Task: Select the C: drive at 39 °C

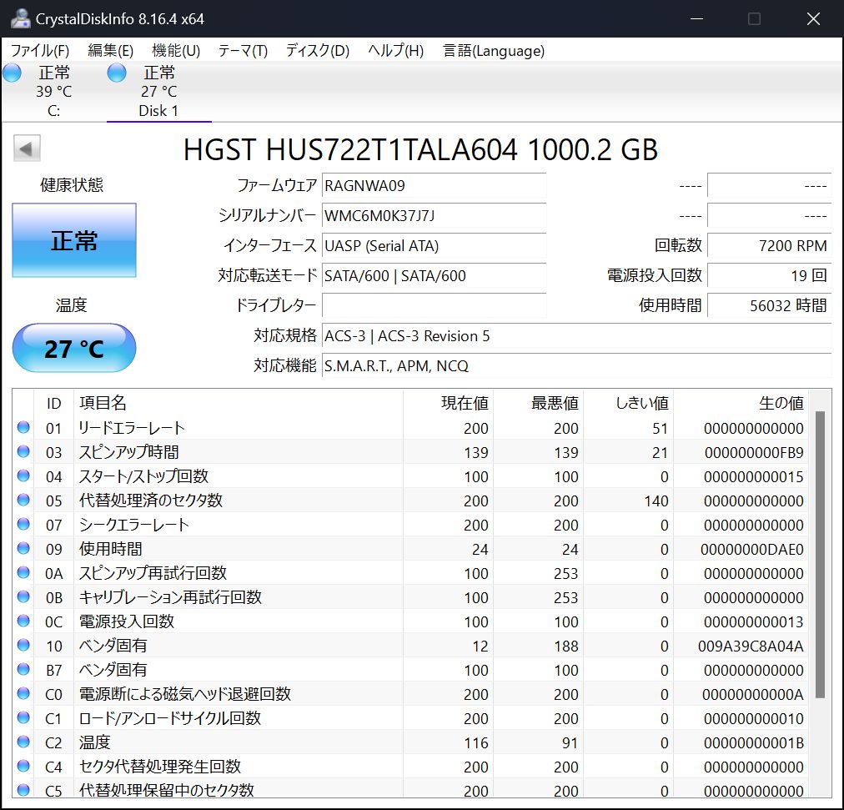Action: 53,91
